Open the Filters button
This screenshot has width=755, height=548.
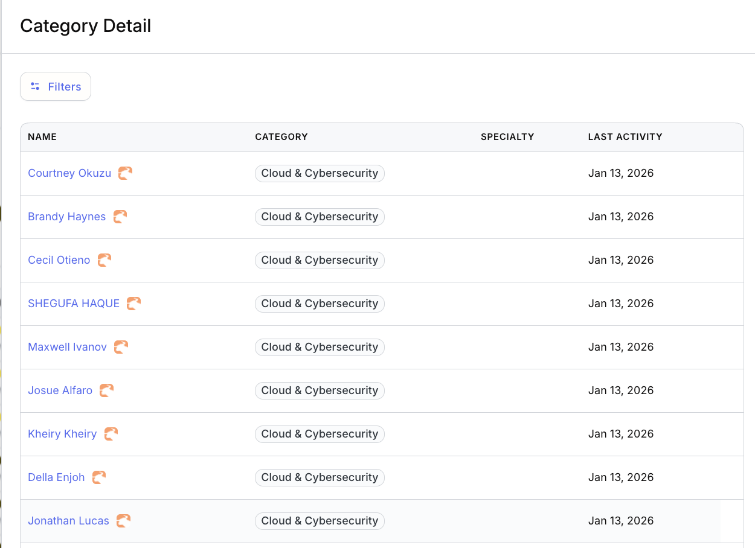56,87
